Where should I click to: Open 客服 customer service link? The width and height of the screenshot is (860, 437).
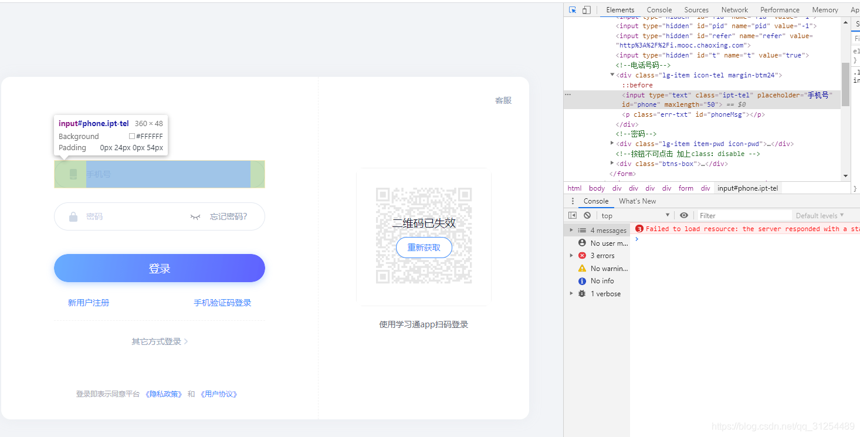click(503, 100)
